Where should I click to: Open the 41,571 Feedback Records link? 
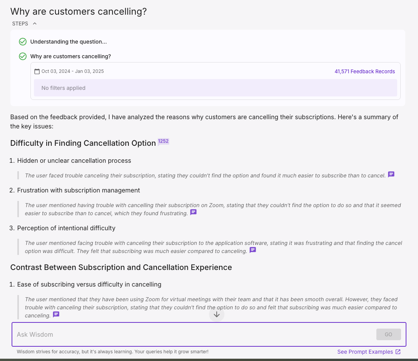(x=365, y=71)
